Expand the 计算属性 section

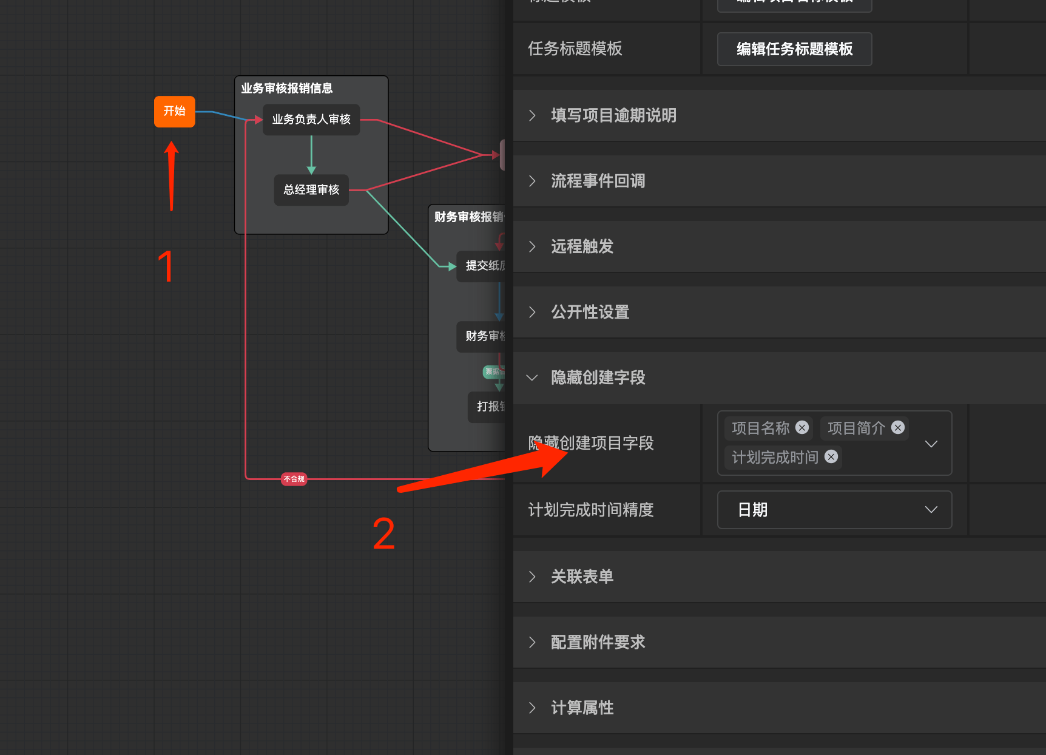tap(779, 708)
